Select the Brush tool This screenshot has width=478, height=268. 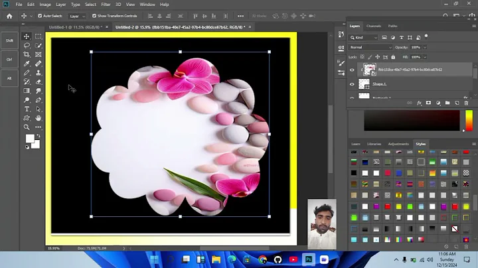tap(27, 73)
